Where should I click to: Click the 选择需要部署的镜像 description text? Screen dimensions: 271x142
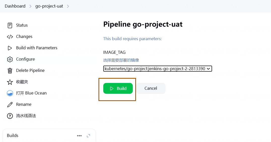coord(121,60)
